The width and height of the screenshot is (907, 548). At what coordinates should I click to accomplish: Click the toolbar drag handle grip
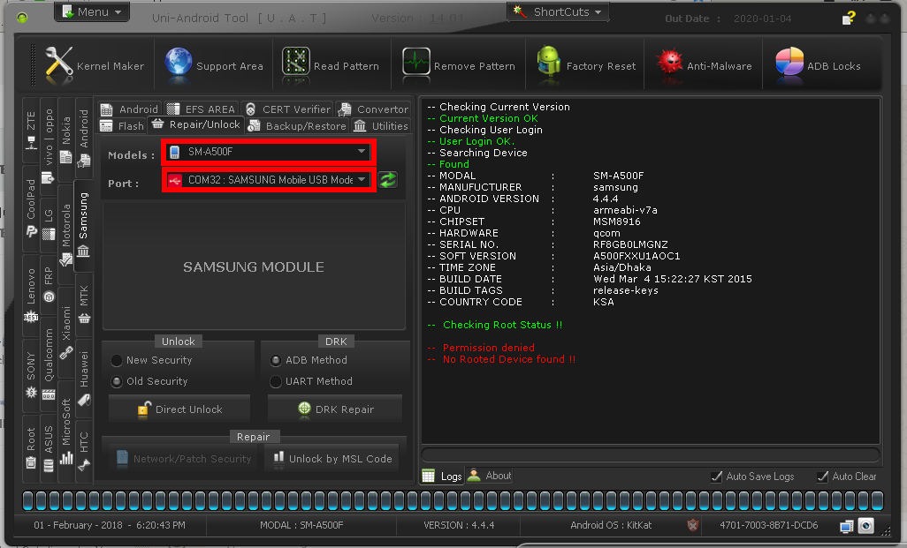point(33,64)
